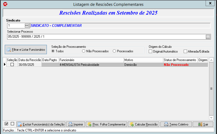Screen dimensions: 217x134
Task: Select the Não Processados radio option
Action: tap(83, 51)
